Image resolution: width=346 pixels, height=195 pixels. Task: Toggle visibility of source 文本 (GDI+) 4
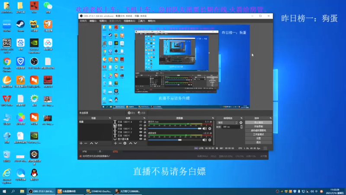(x=141, y=122)
